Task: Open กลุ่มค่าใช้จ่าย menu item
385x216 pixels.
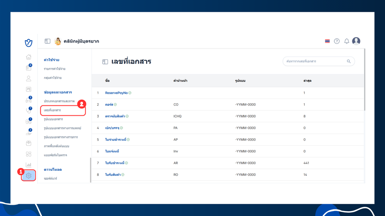Action: [53, 78]
